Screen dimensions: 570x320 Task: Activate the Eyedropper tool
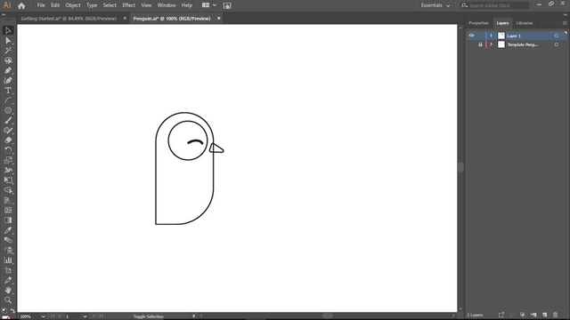click(x=8, y=230)
